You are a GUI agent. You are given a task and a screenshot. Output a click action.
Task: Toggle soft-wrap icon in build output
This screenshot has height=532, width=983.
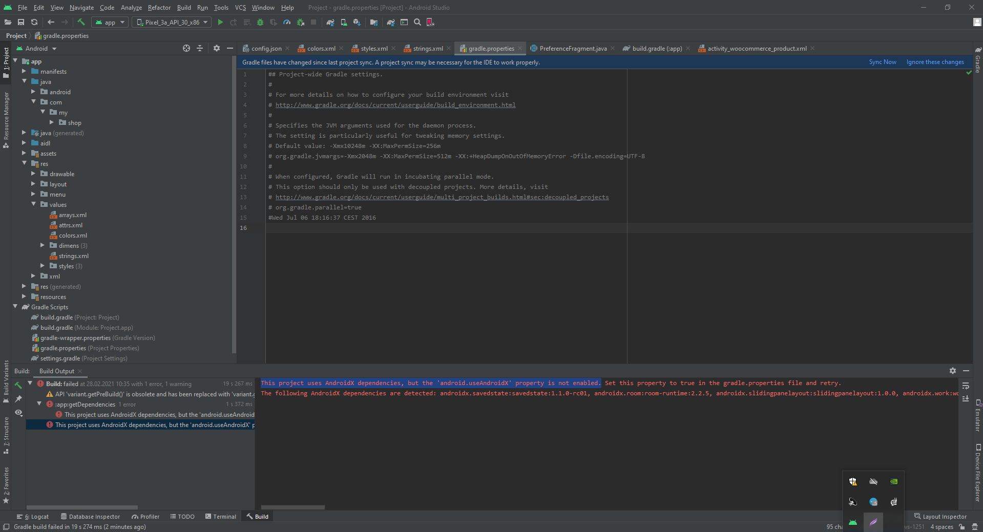tap(966, 386)
